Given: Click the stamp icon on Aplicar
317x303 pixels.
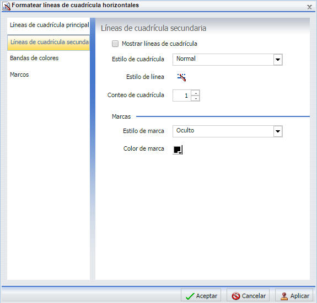Looking at the screenshot, I should pyautogui.click(x=284, y=296).
